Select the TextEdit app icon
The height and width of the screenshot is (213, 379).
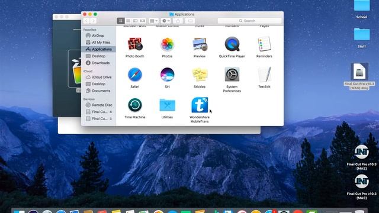pyautogui.click(x=264, y=75)
